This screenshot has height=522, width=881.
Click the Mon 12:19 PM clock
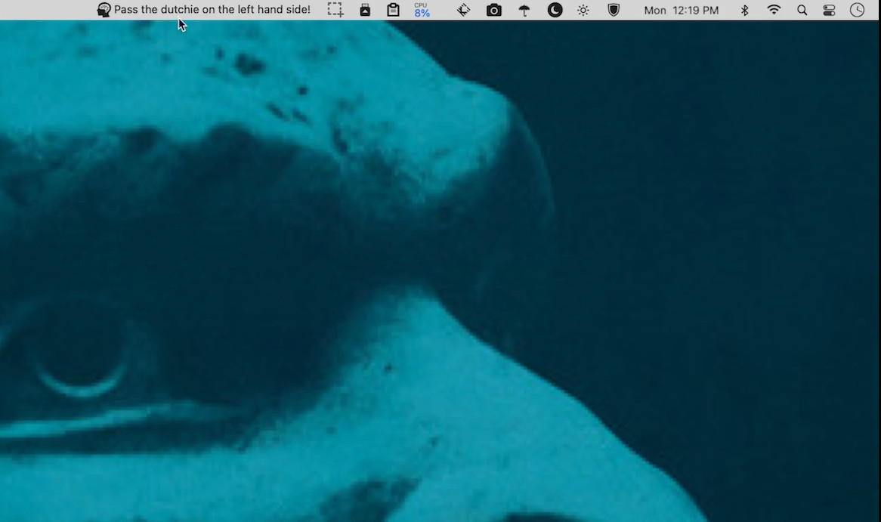(x=681, y=10)
